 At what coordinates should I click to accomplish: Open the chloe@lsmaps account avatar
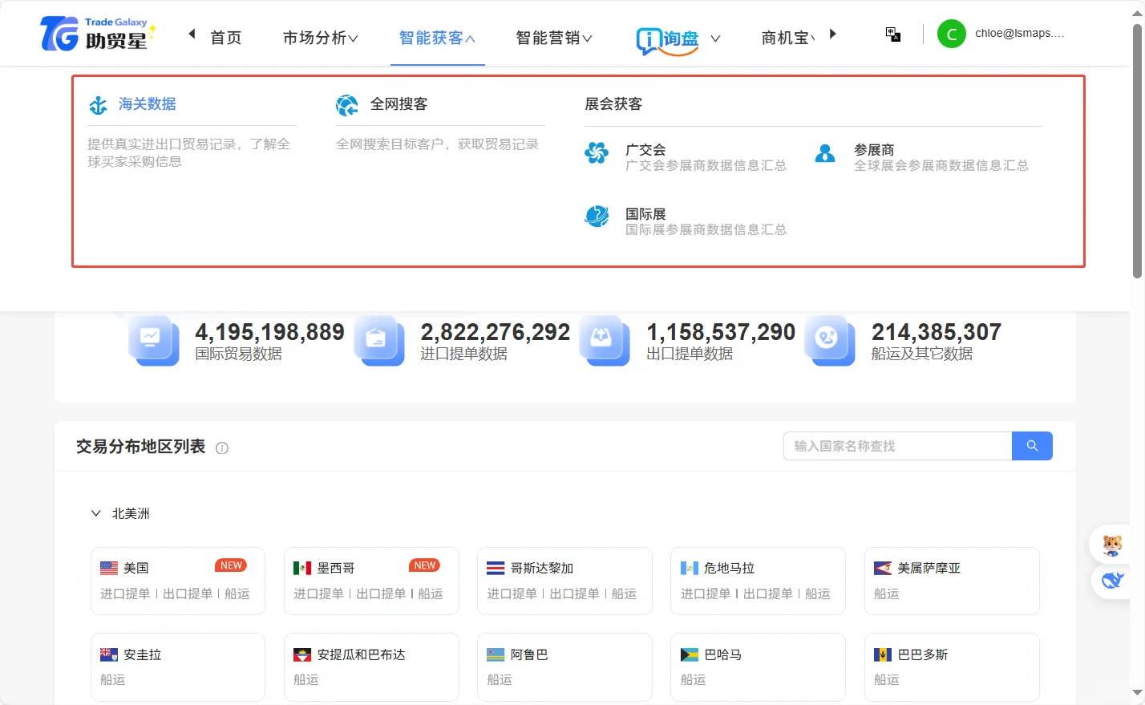tap(951, 34)
